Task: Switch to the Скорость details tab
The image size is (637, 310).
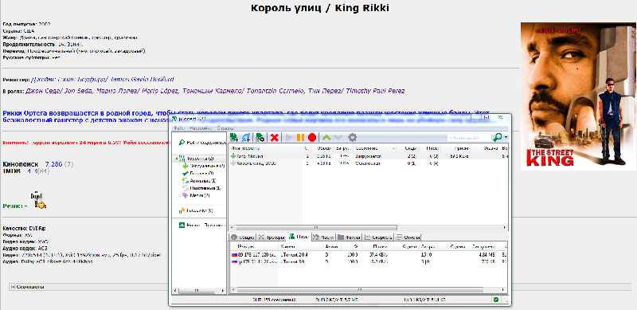Action: tap(379, 237)
